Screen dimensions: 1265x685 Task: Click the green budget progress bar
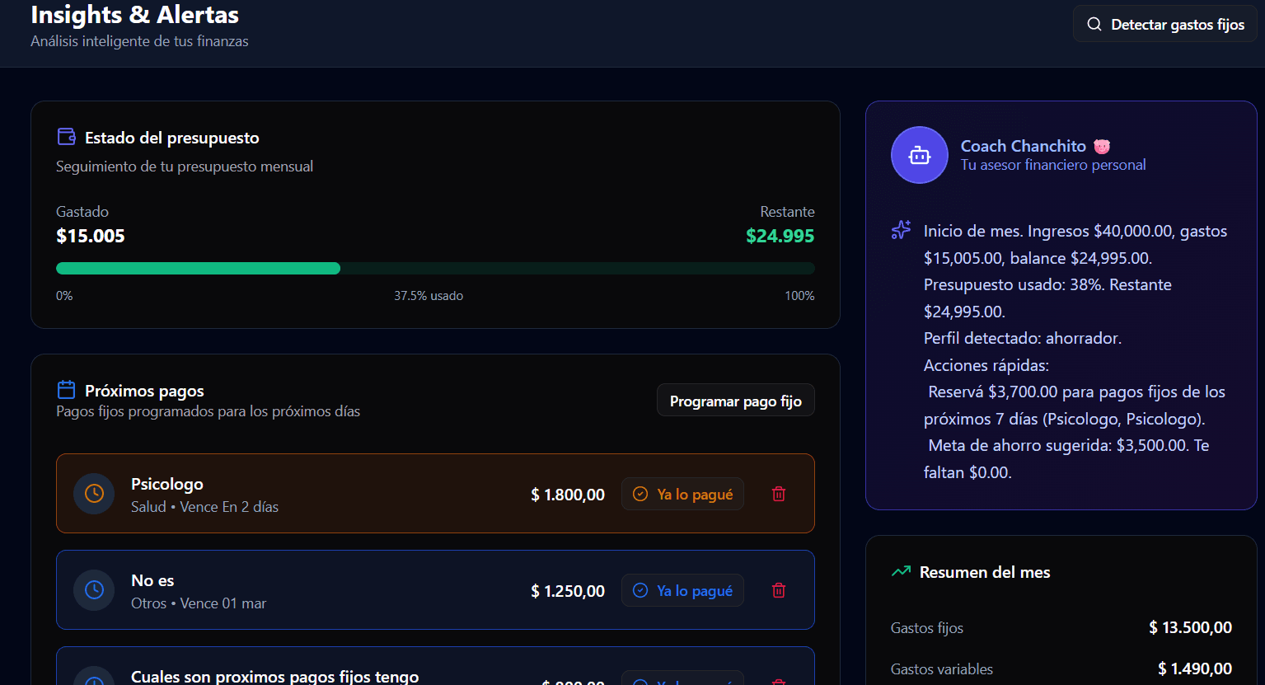[198, 268]
